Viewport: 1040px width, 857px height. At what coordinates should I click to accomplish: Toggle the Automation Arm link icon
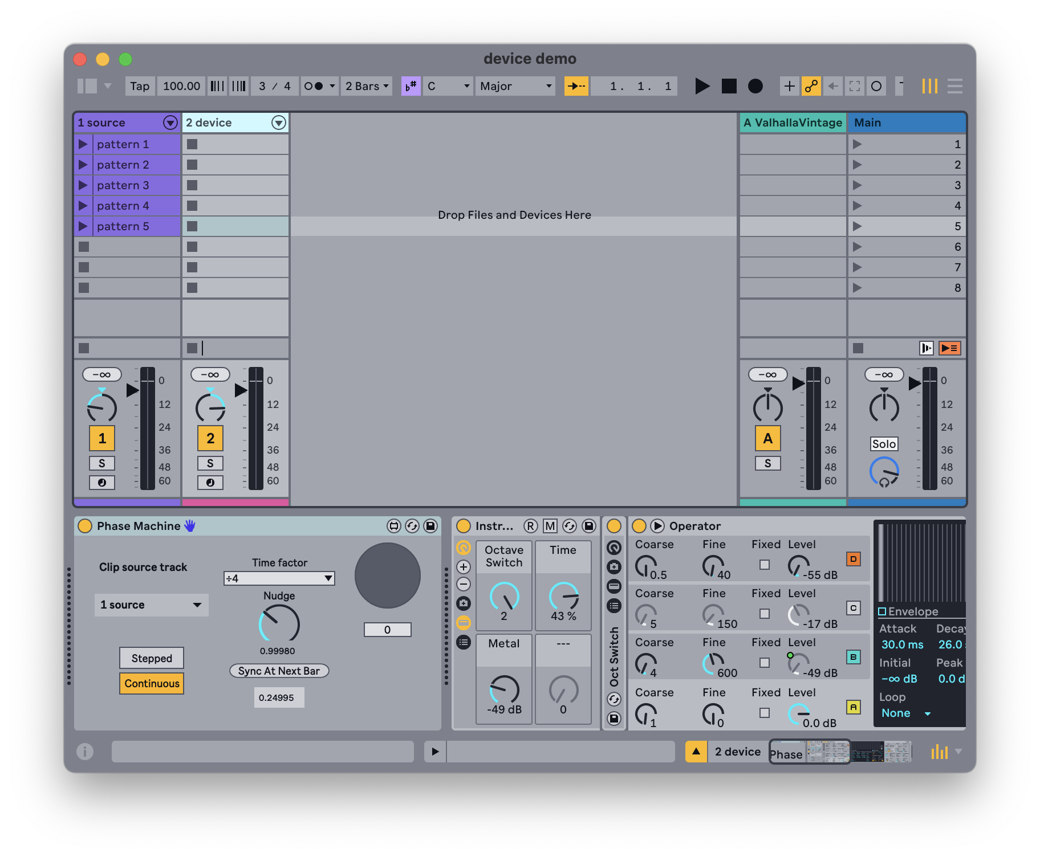pyautogui.click(x=811, y=87)
